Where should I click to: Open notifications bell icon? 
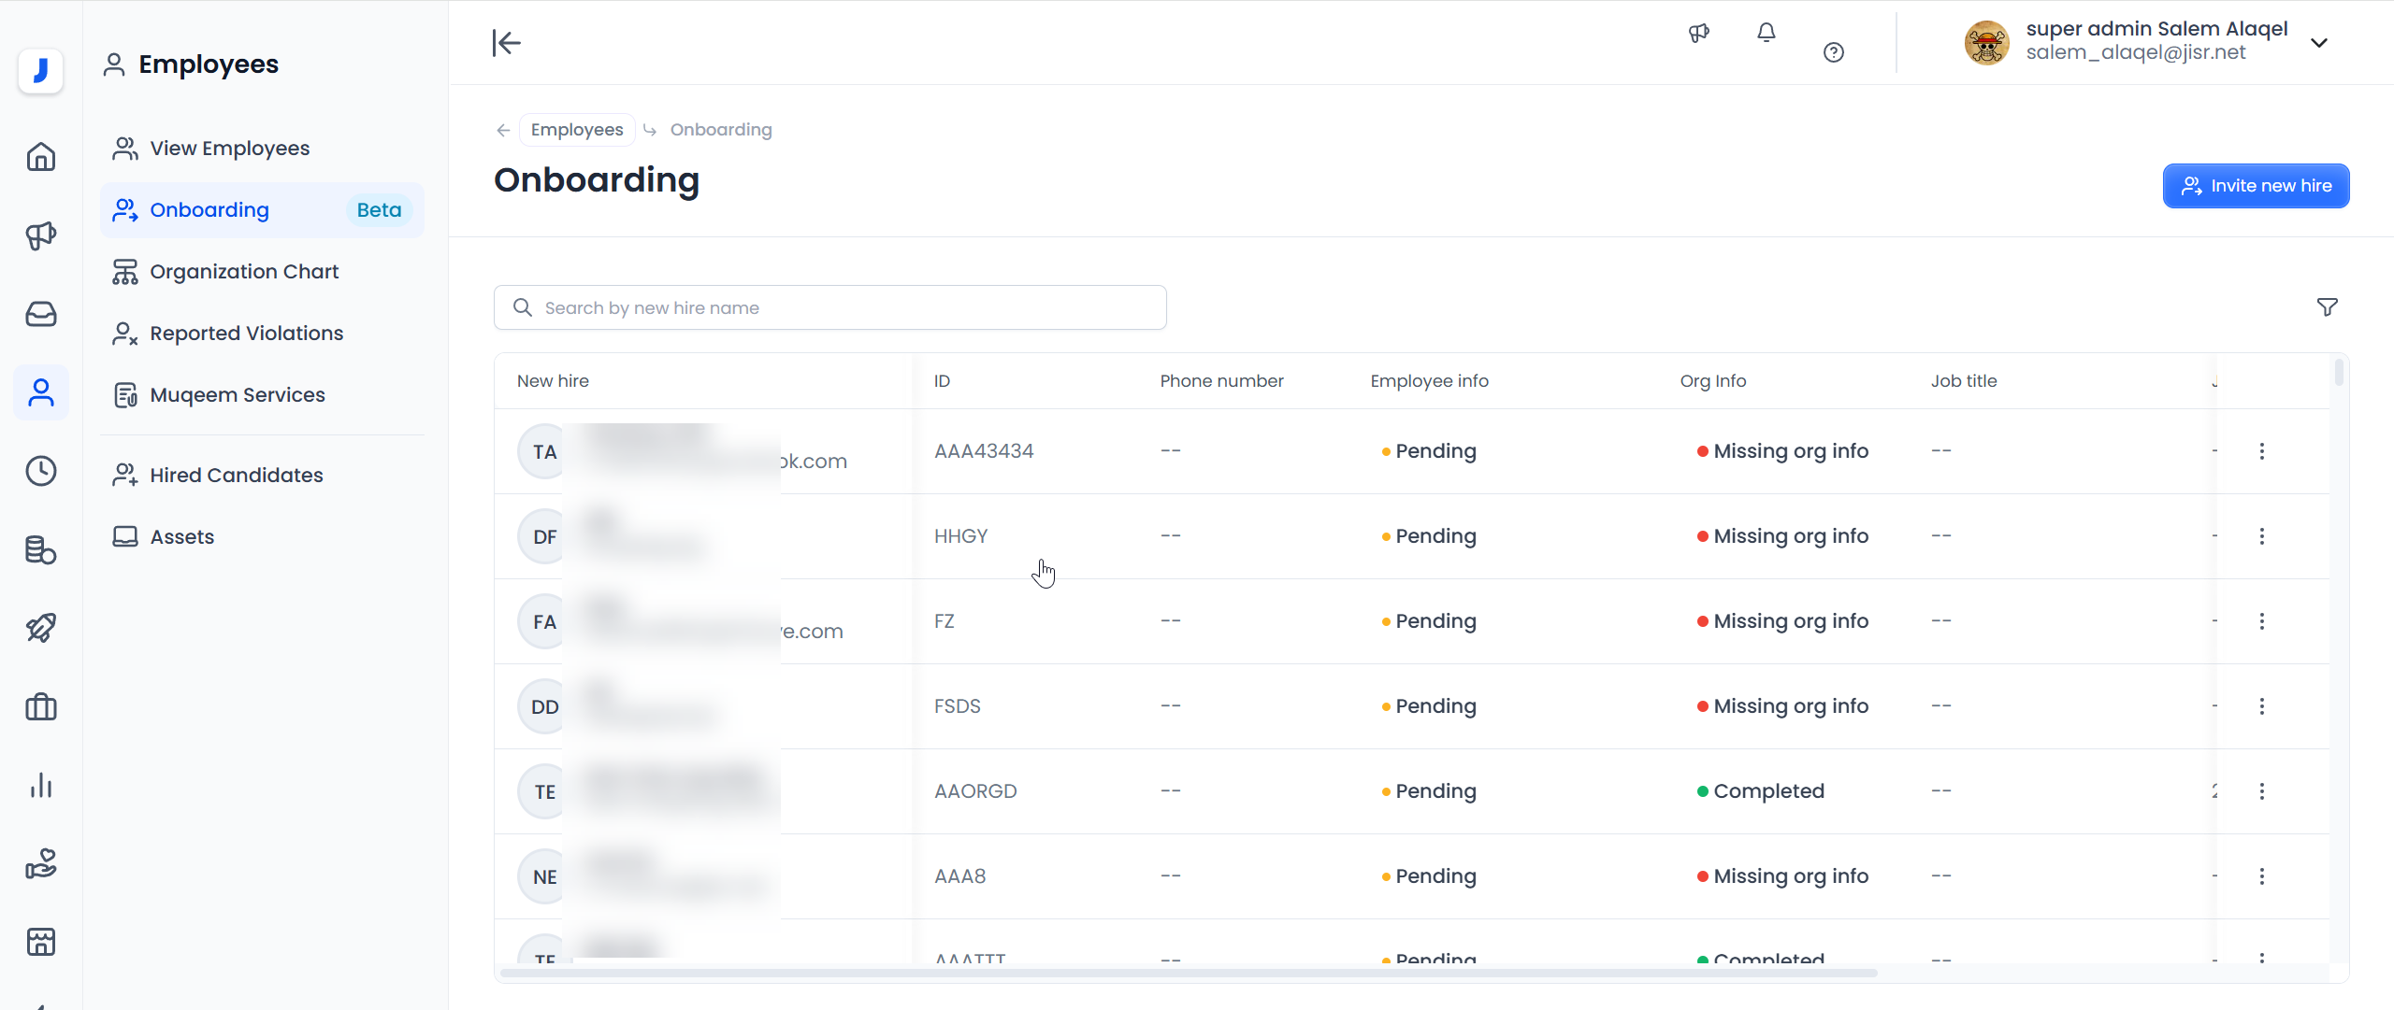point(1766,34)
